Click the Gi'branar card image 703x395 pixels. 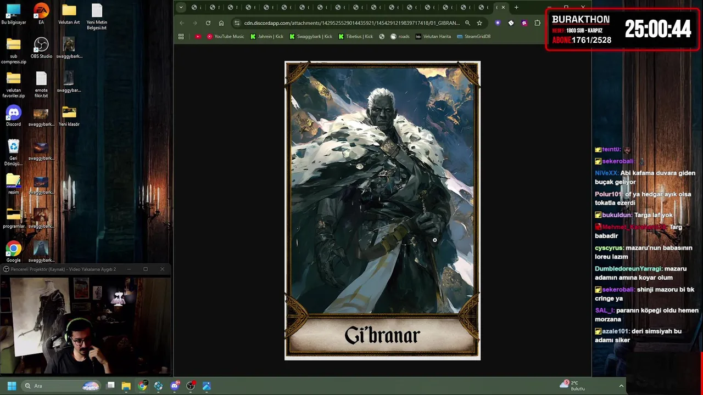pos(382,211)
